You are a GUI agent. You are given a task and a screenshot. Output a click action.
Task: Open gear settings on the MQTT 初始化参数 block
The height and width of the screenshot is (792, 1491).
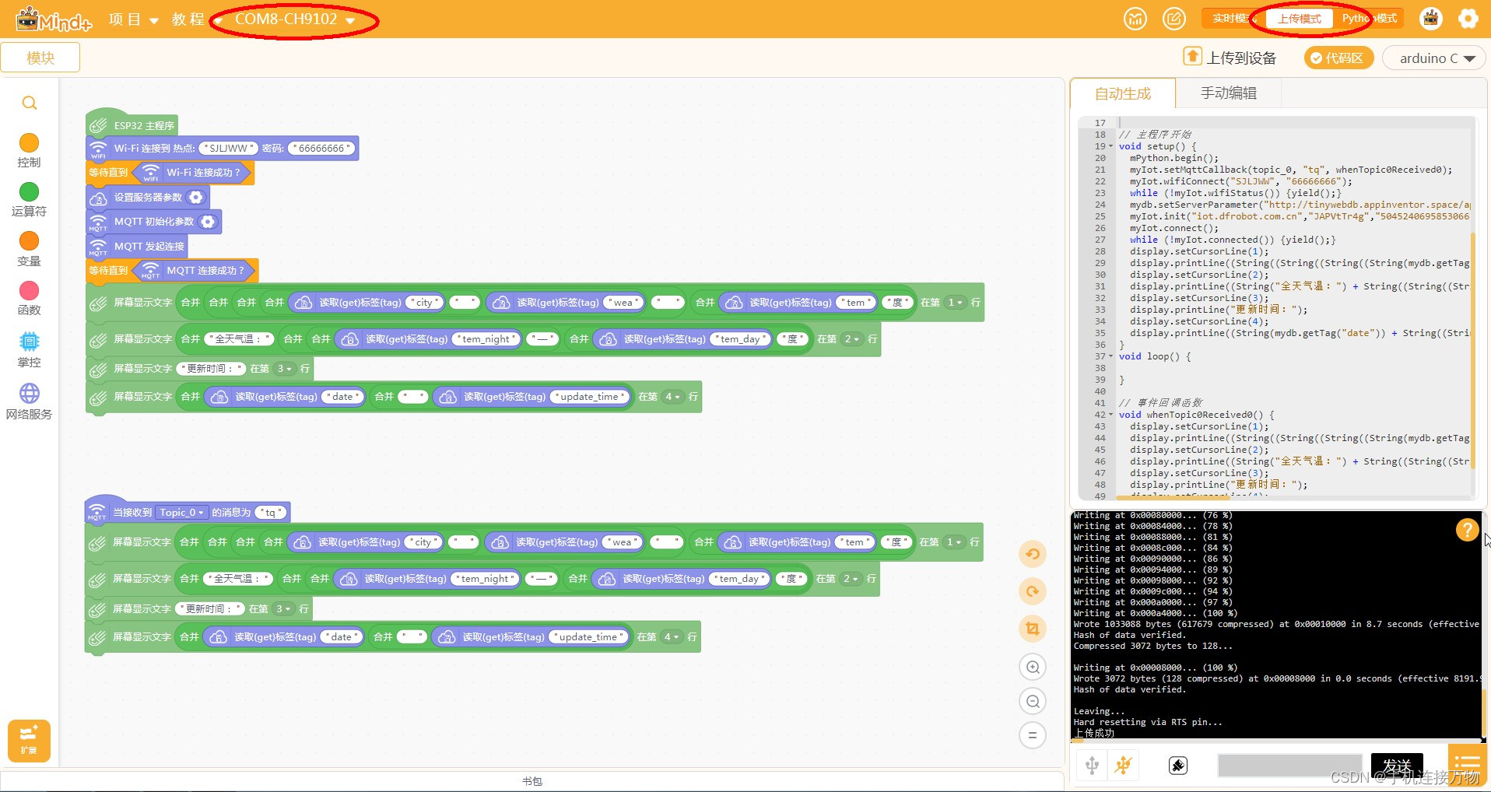pyautogui.click(x=208, y=222)
